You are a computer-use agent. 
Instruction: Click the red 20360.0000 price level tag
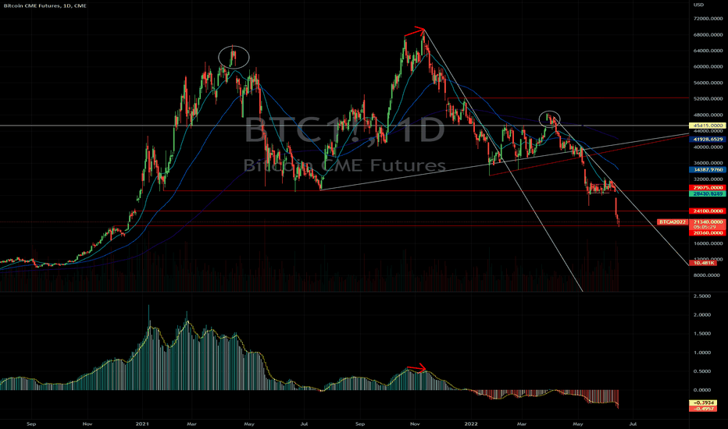point(708,232)
